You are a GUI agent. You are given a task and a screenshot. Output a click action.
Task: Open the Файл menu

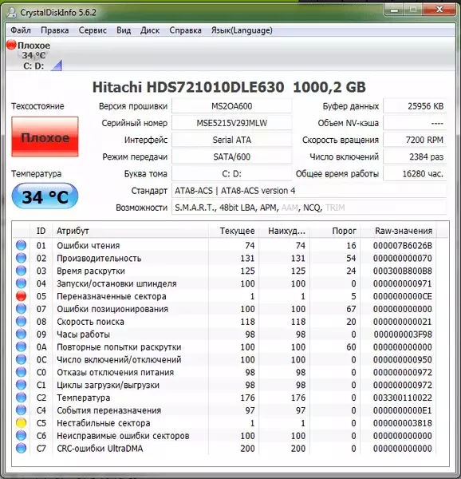(x=21, y=30)
